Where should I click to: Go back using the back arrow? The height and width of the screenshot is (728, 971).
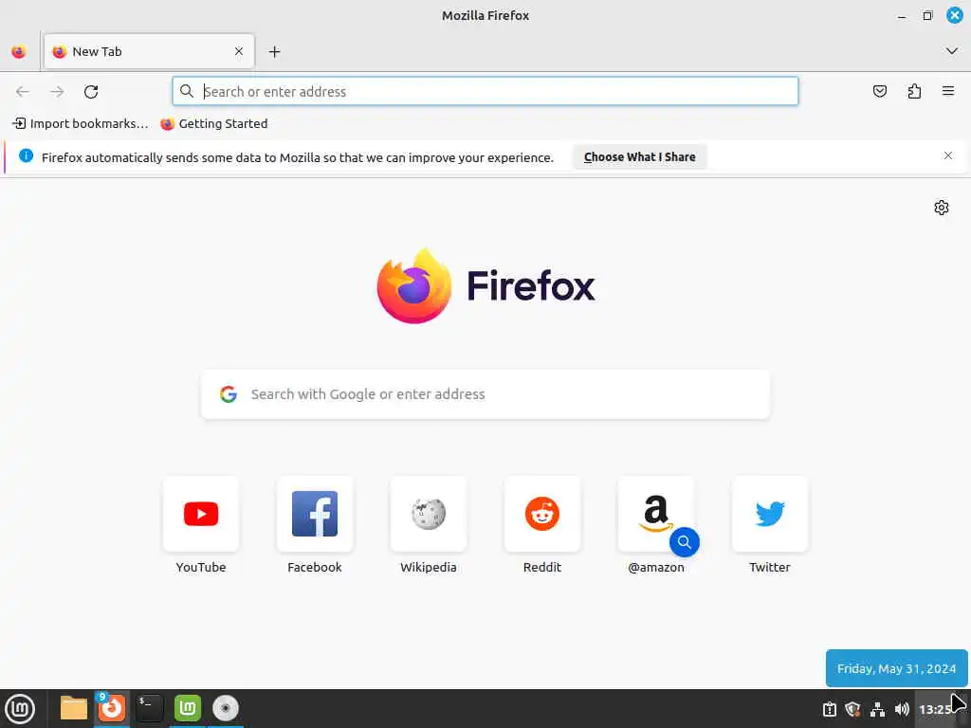pyautogui.click(x=23, y=92)
